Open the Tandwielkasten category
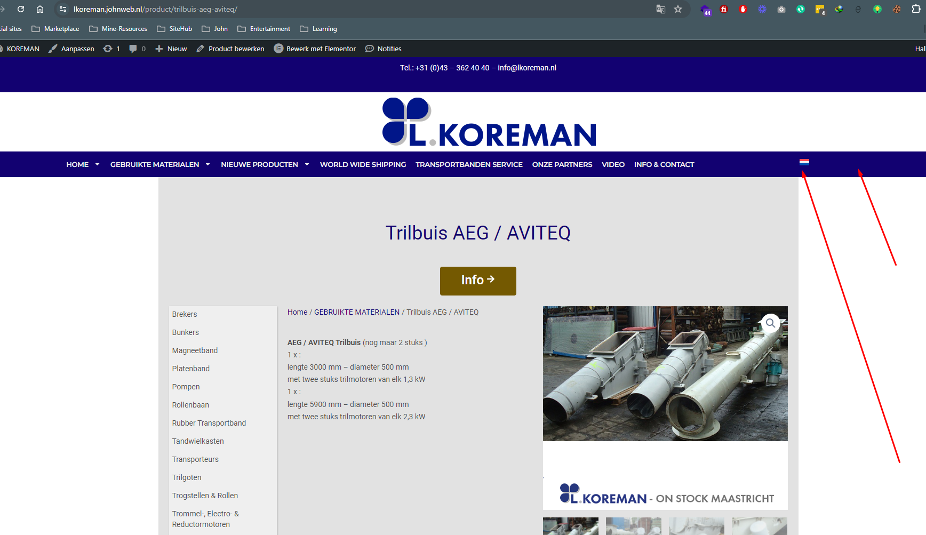Screen dimensions: 926x535 point(198,441)
